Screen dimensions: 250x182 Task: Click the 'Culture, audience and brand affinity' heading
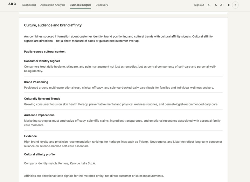point(53,25)
